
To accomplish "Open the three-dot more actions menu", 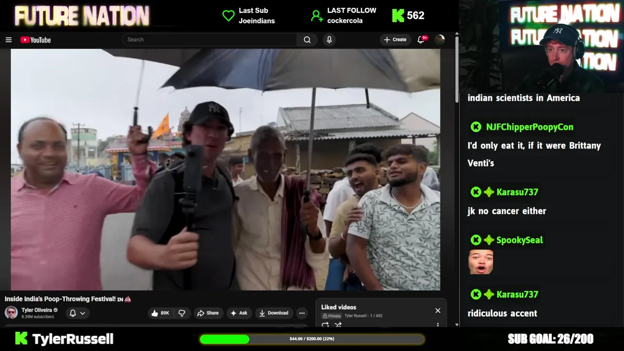I will click(x=302, y=313).
